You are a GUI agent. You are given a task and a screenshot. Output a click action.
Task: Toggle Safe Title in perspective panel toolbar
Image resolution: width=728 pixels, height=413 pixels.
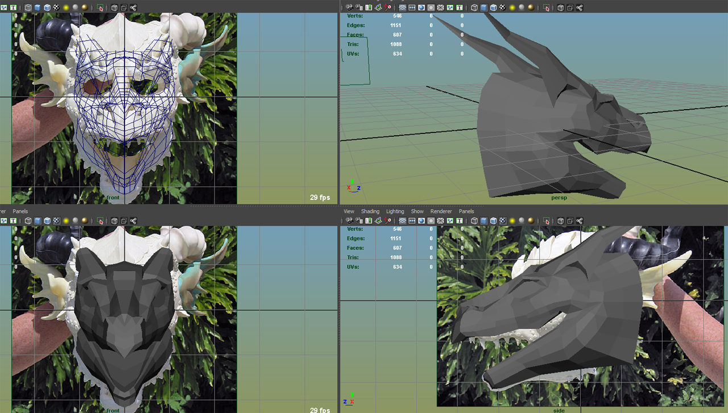tap(459, 8)
